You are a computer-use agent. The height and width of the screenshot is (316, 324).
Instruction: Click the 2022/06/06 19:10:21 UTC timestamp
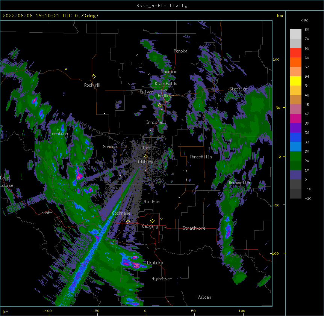click(50, 16)
